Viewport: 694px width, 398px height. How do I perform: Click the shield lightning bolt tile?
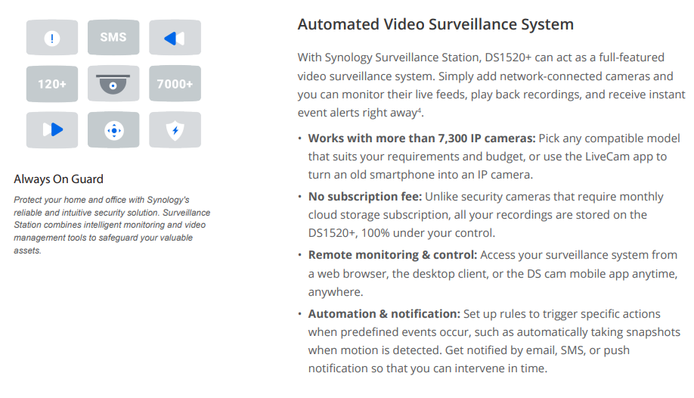pyautogui.click(x=175, y=130)
